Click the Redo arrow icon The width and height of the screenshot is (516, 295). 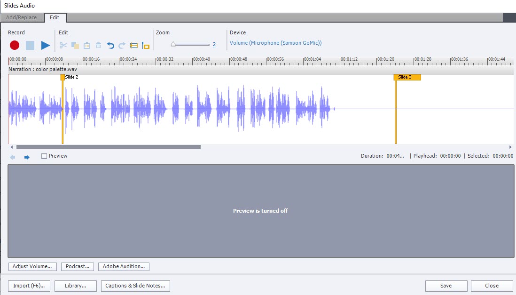coord(122,46)
